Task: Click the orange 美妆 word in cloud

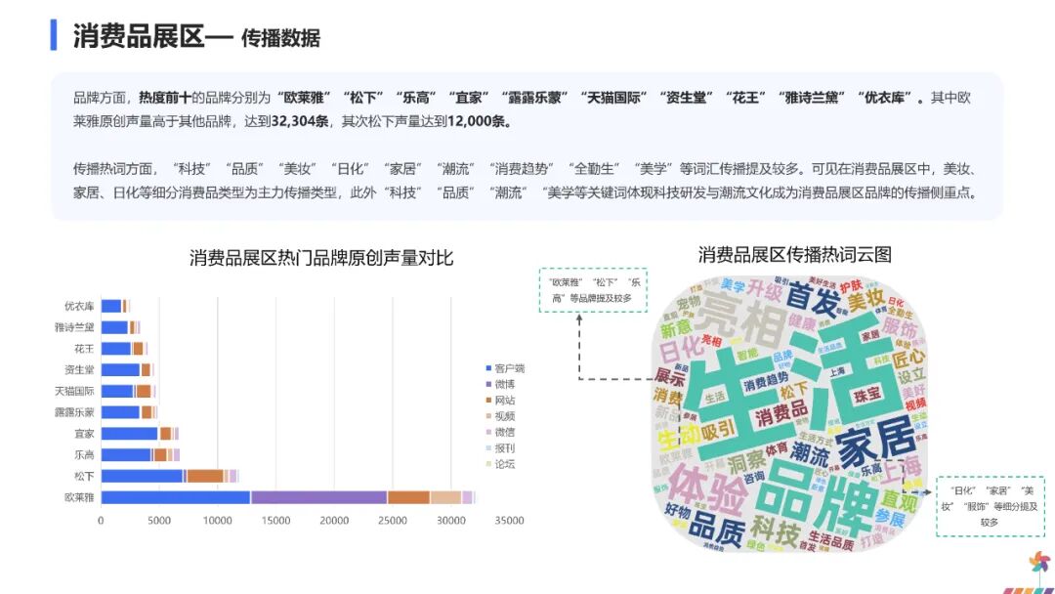Action: coord(865,300)
